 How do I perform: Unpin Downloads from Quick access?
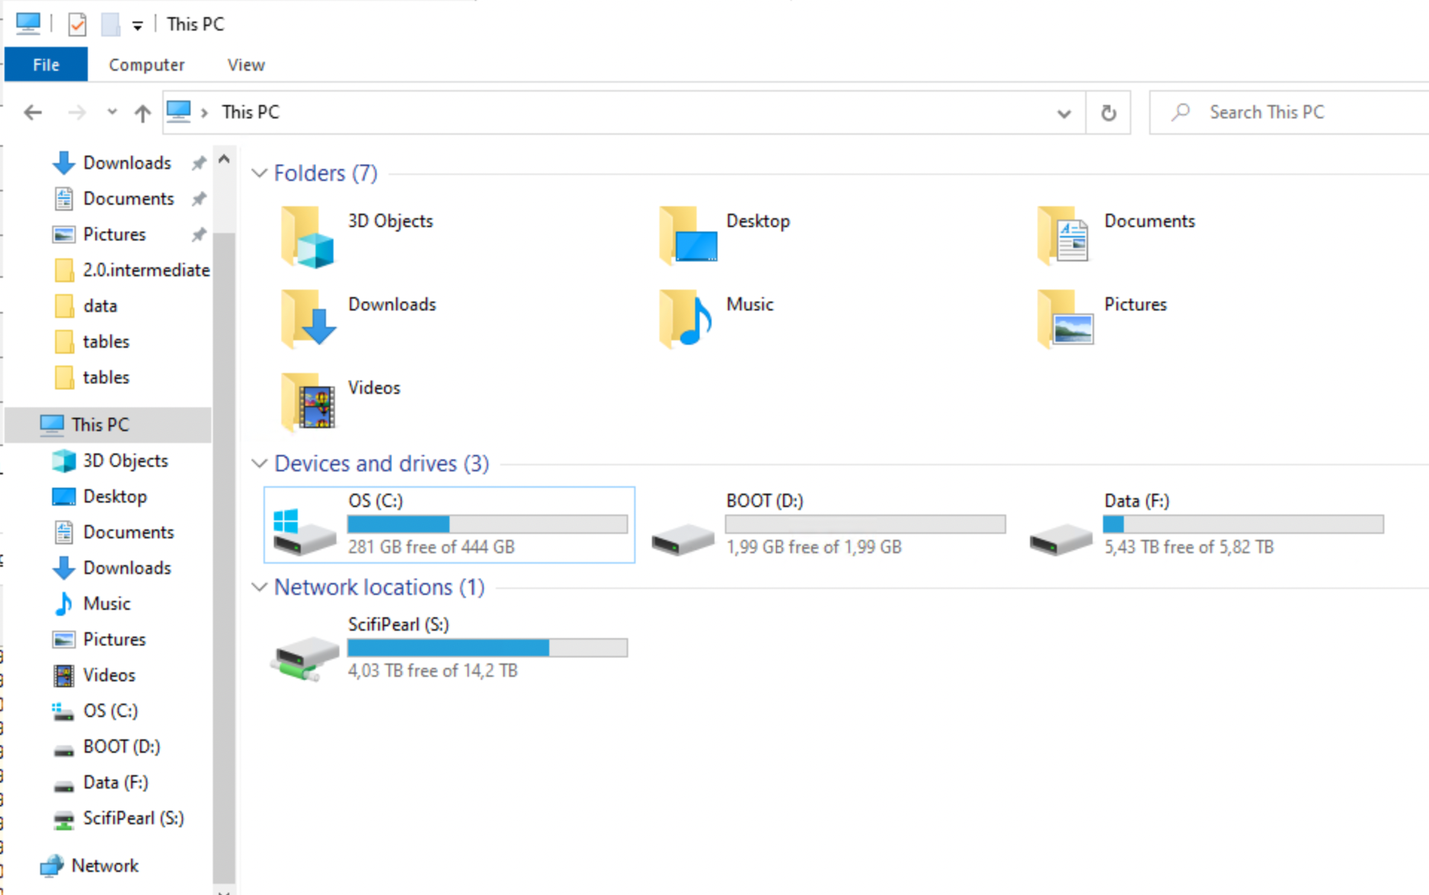coord(199,163)
